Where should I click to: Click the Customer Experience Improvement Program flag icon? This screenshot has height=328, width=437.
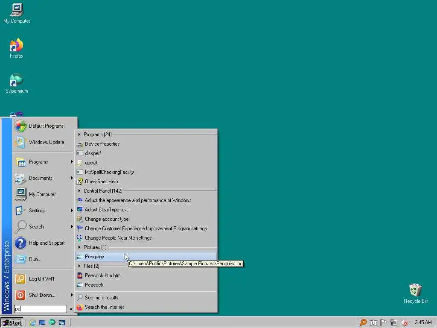(80, 228)
